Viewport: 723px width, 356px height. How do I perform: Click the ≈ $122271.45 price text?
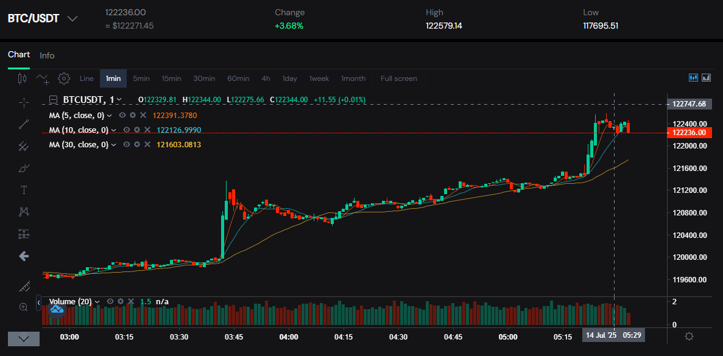tap(130, 26)
